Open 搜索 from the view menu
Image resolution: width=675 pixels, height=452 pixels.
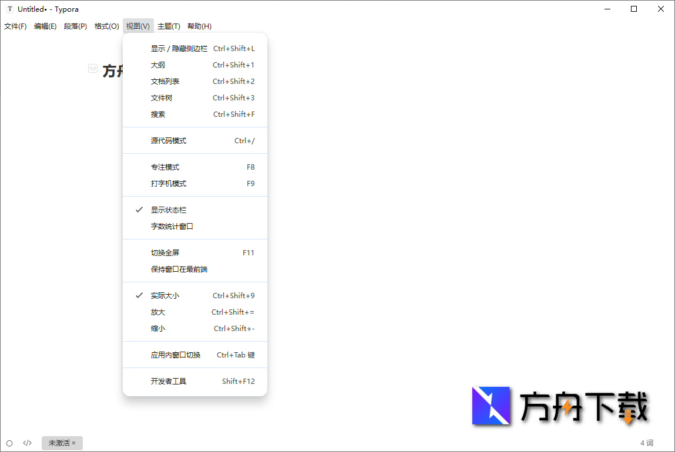click(157, 114)
